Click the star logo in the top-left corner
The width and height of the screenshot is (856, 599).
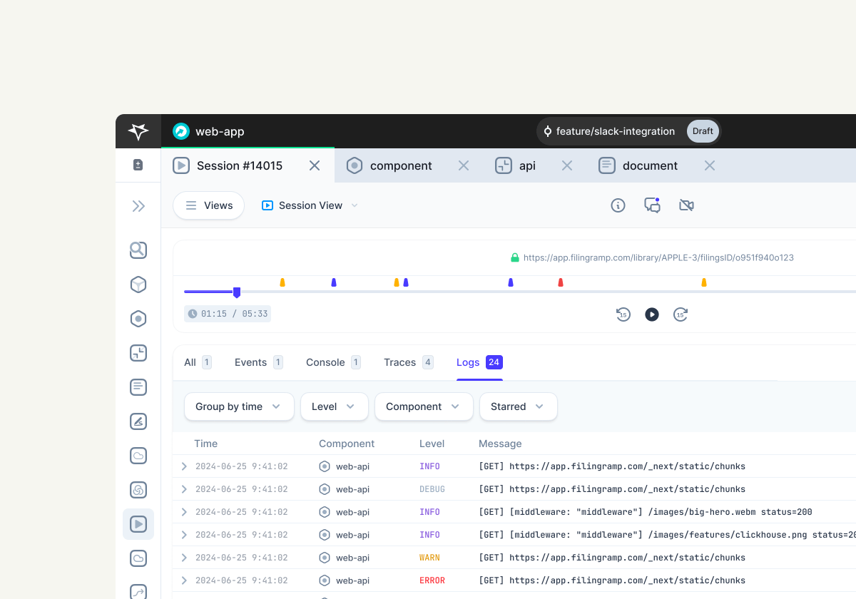[138, 131]
